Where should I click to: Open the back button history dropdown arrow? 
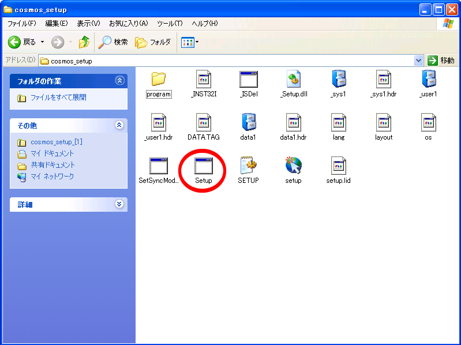42,42
